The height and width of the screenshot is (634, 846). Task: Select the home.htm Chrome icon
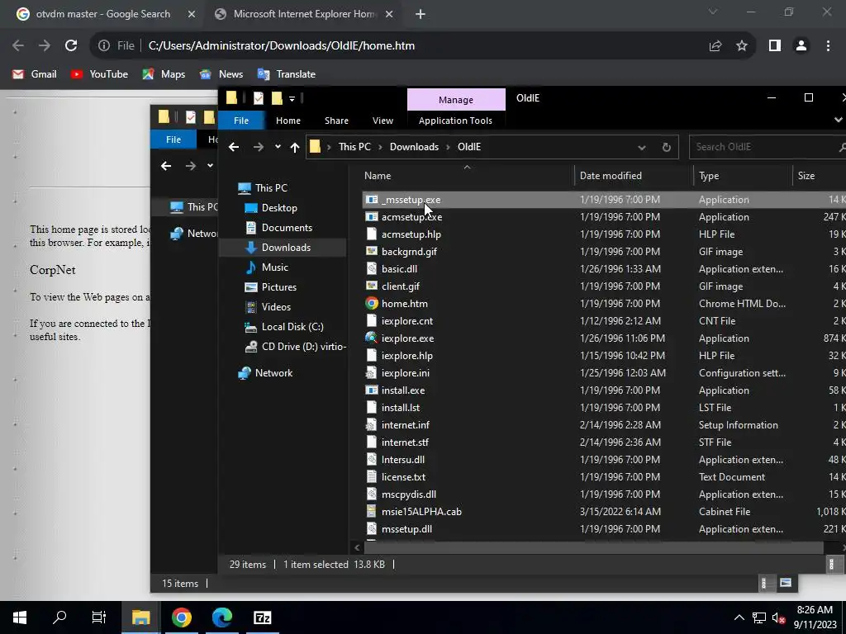click(x=372, y=304)
